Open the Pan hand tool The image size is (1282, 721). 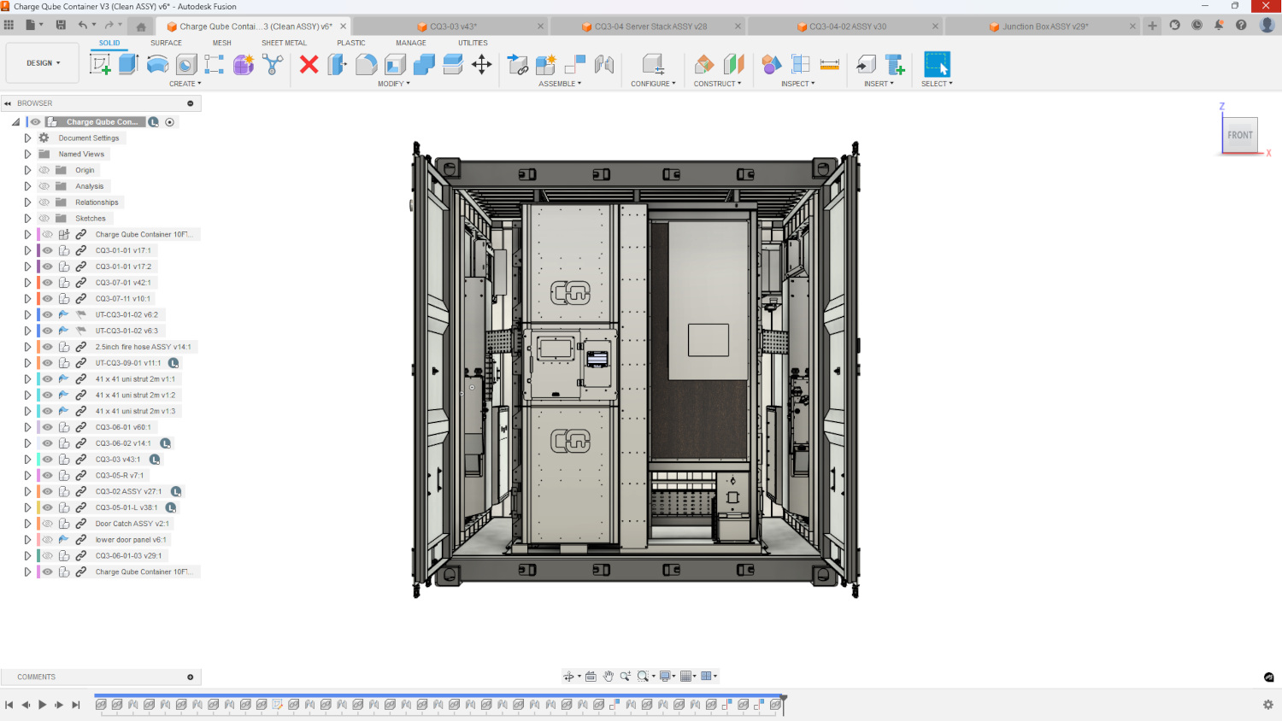608,677
